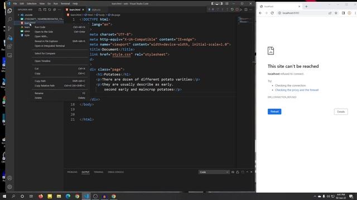Open the Accounts icon in the activity bar

[x=9, y=178]
